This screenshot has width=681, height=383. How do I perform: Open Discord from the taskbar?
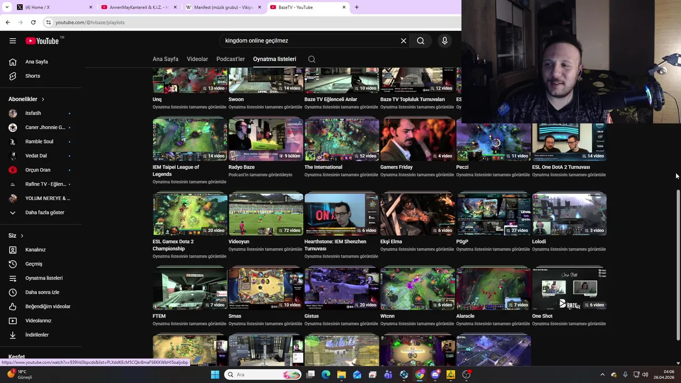coord(435,374)
